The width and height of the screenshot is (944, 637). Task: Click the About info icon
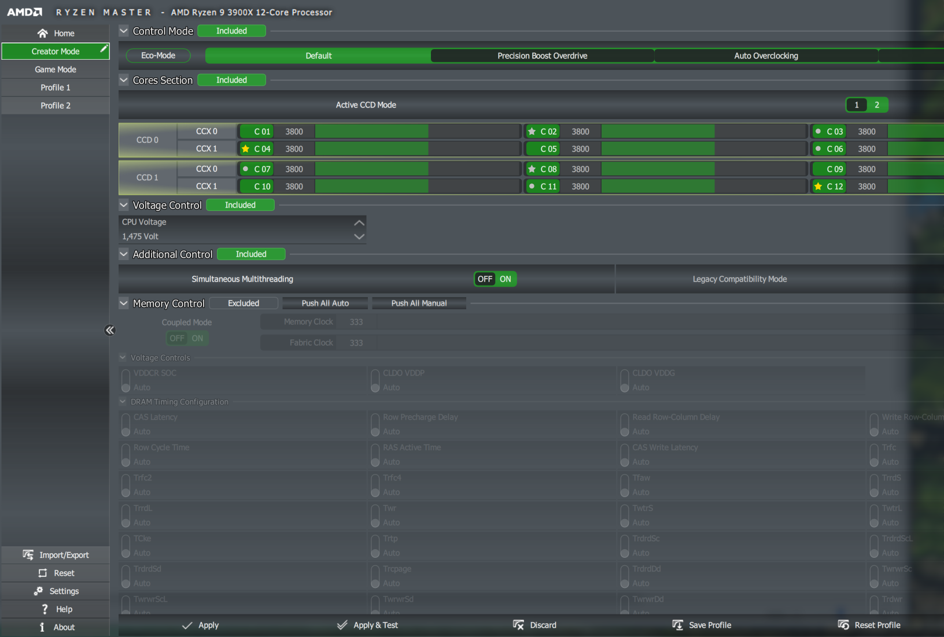pos(42,627)
